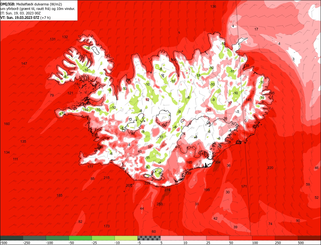Click the flux value '274' south of the coast
The image size is (321, 245).
point(167,190)
